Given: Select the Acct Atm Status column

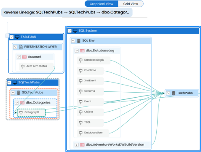Looking at the screenshot, I should coord(36,67).
